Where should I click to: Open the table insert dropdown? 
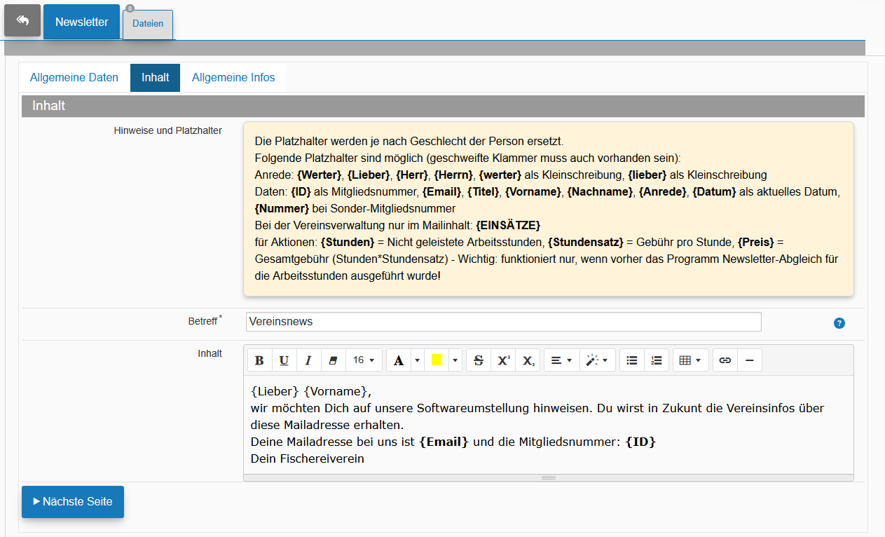[x=691, y=360]
